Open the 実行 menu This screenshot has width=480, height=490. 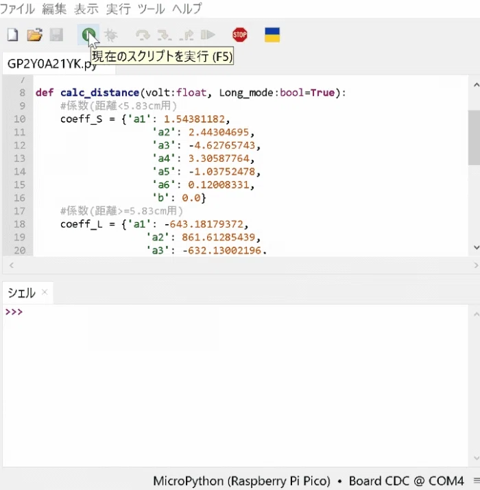(118, 8)
